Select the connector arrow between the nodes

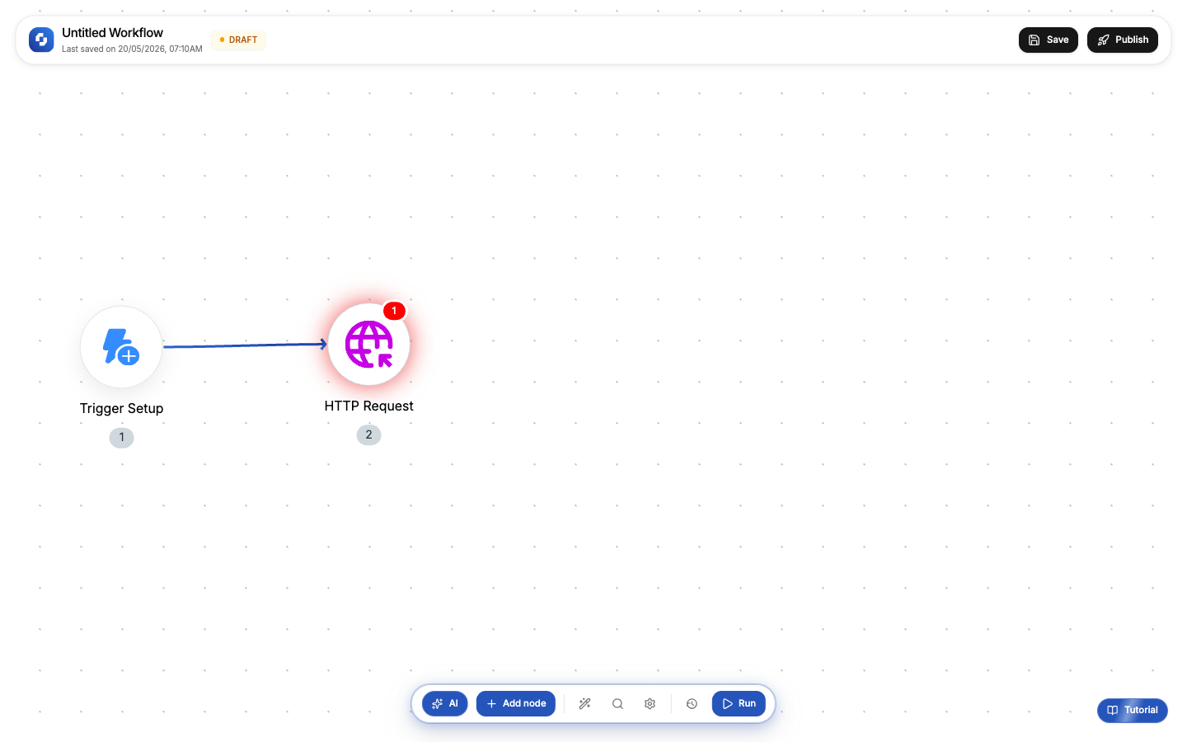(x=245, y=345)
